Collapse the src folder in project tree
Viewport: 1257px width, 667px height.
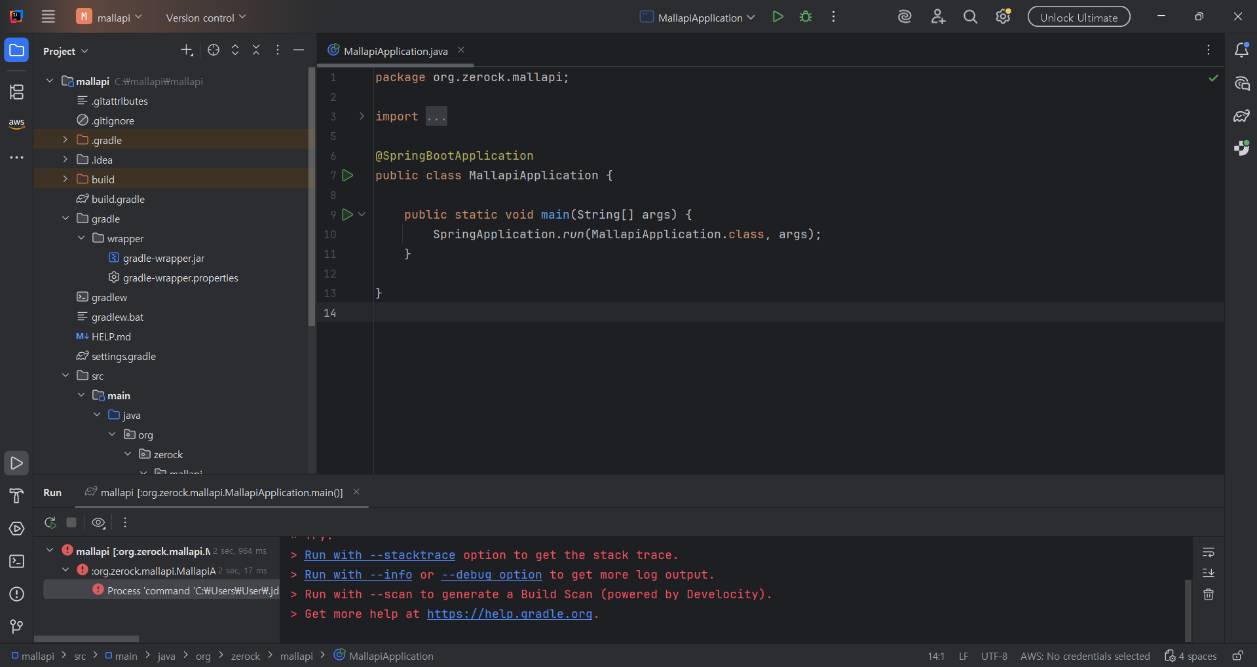(x=65, y=376)
